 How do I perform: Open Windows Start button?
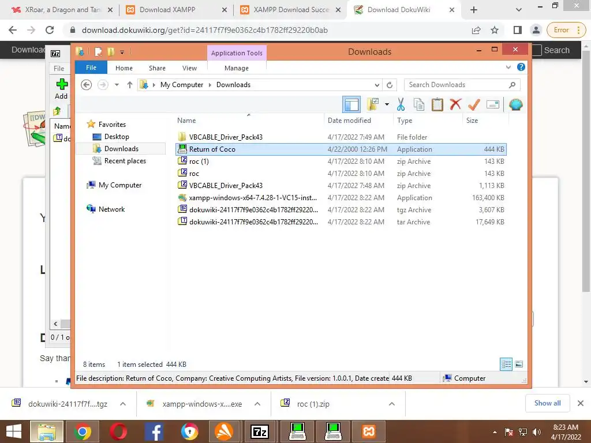[x=14, y=431]
